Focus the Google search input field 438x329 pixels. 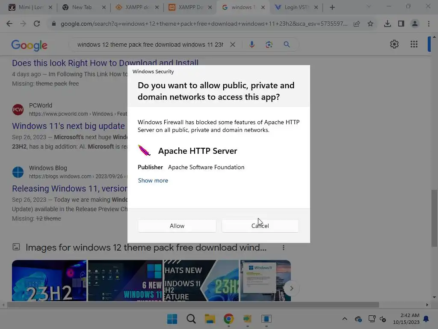click(x=150, y=45)
